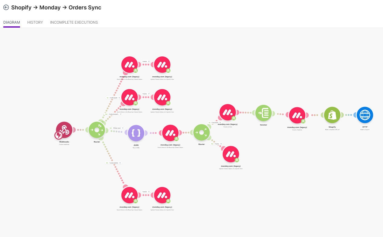The image size is (383, 237).
Task: Click the 'Make a request' caption under HTTP
Action: 365,129
